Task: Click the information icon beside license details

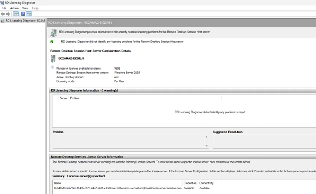Action: pos(52,67)
